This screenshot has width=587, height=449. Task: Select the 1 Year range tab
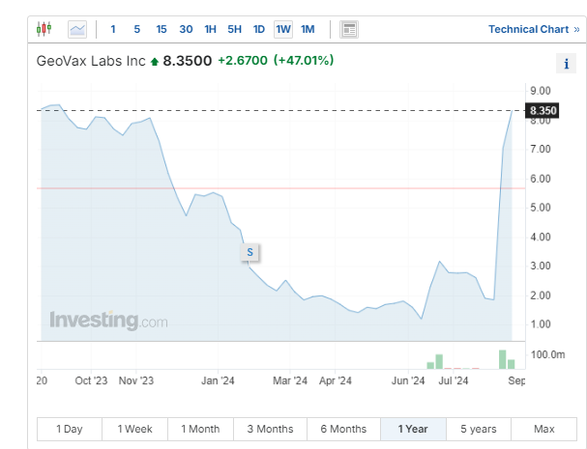tap(413, 429)
